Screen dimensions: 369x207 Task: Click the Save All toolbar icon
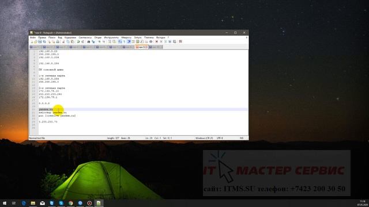point(44,41)
